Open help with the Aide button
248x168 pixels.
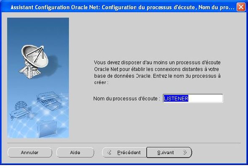[75, 152]
